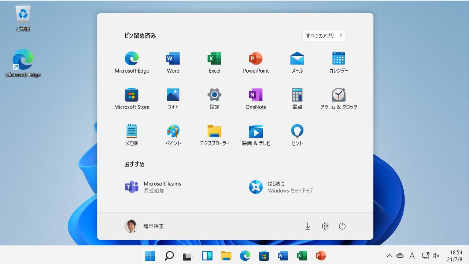Launch the ペイント app
This screenshot has width=469, height=264.
tap(173, 135)
